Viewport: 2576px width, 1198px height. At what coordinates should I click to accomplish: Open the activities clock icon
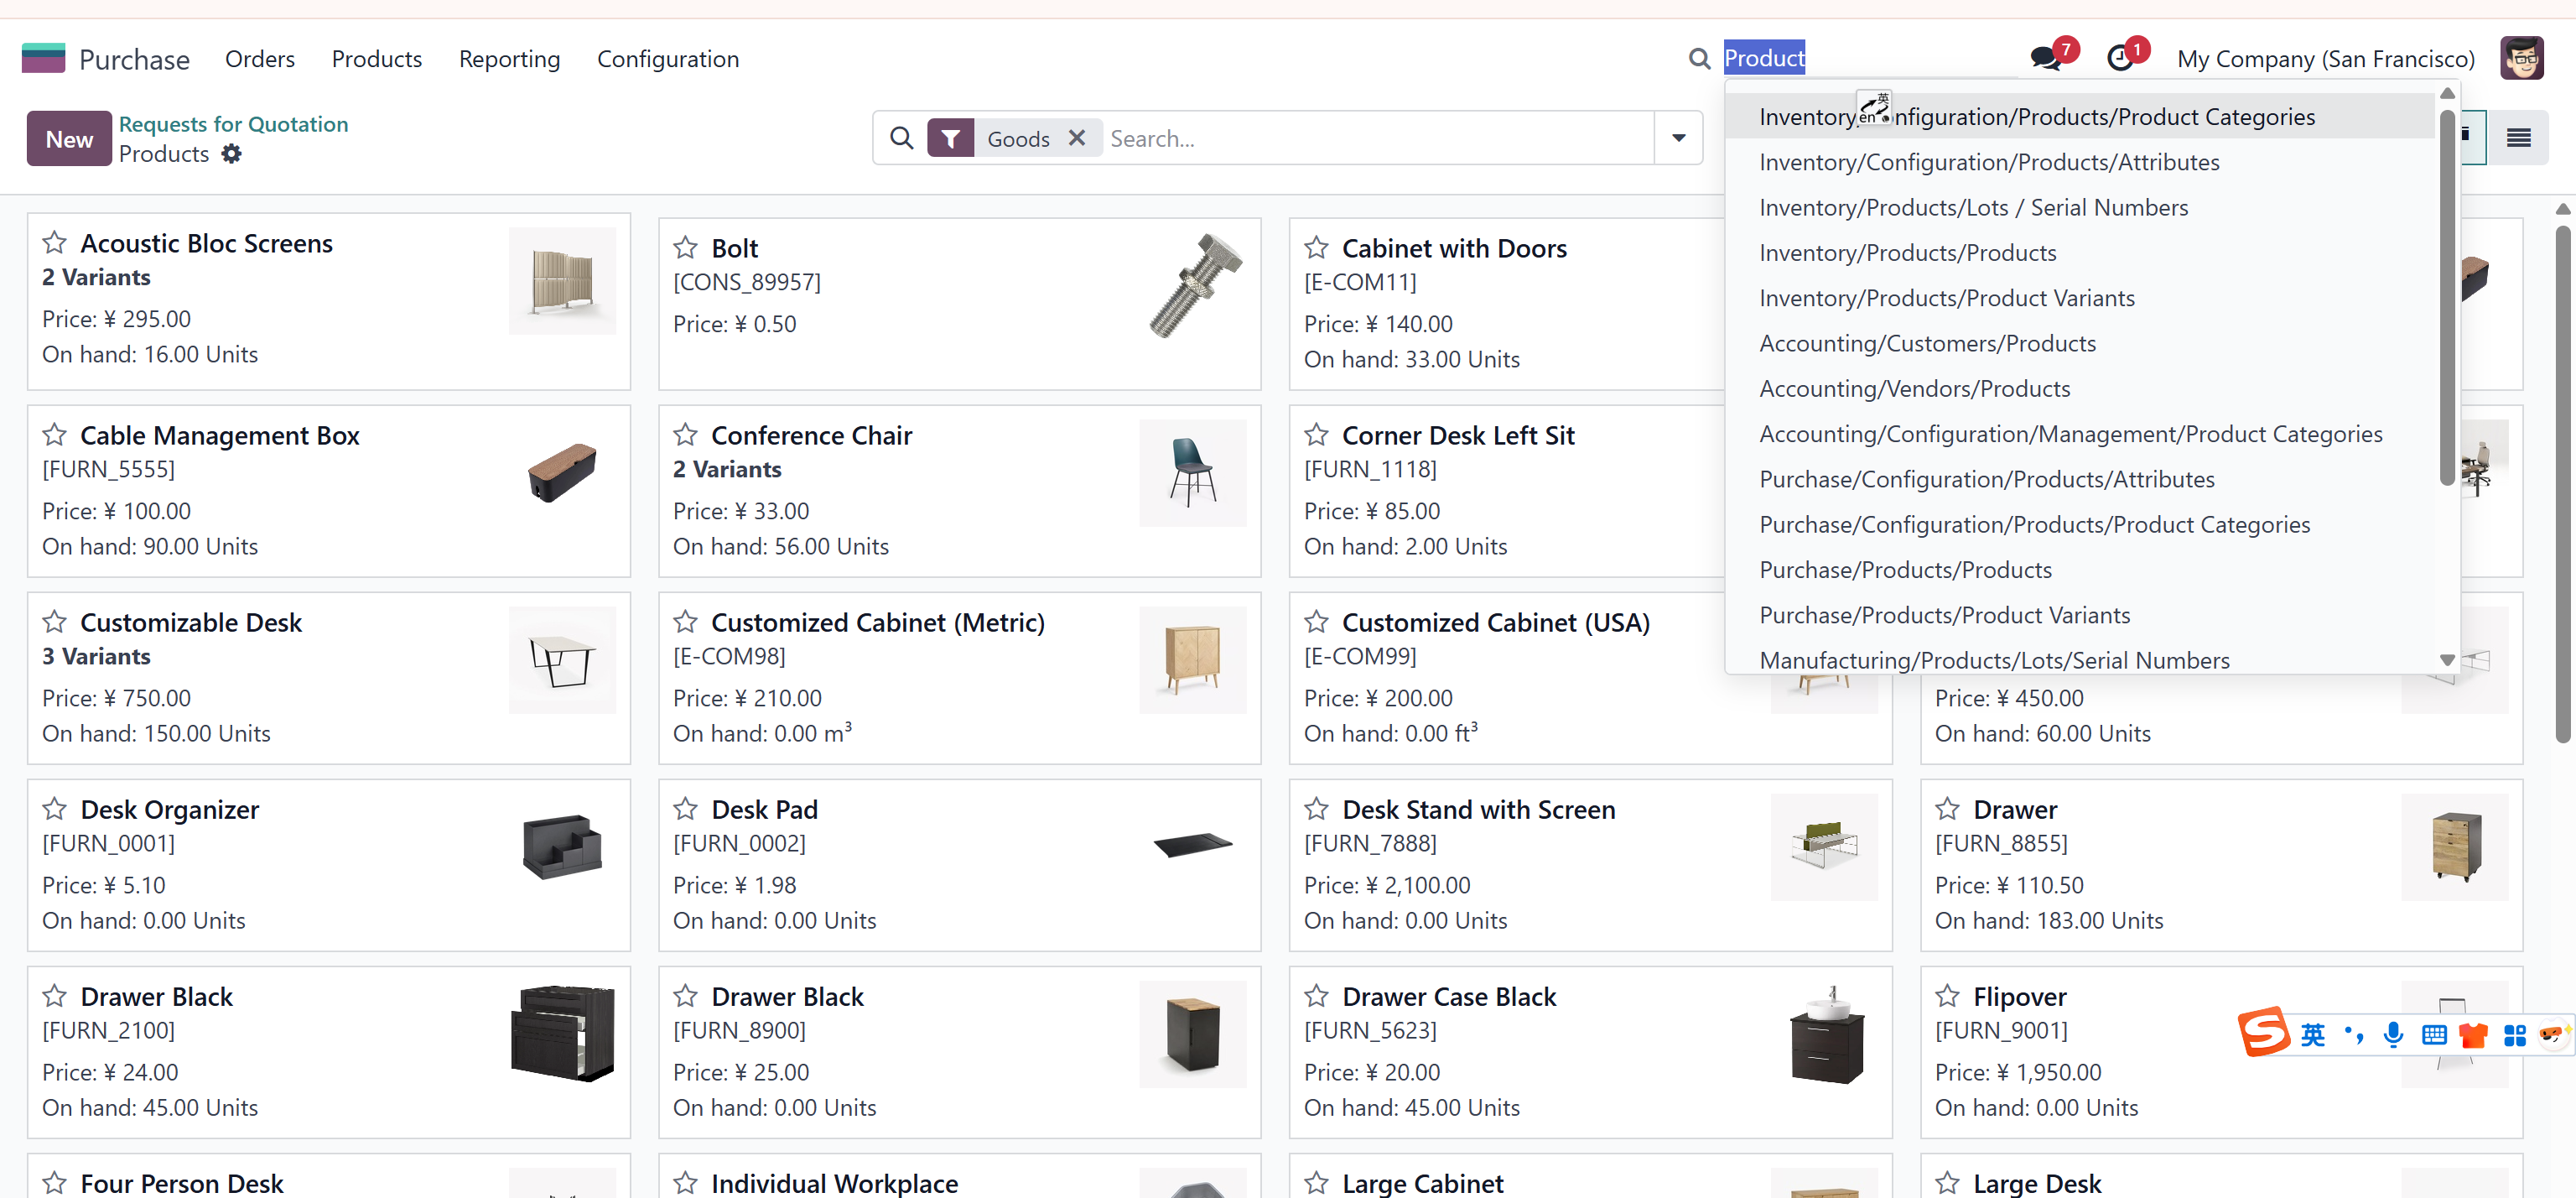[x=2119, y=58]
